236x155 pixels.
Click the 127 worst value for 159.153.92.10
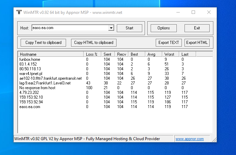tap(168, 97)
